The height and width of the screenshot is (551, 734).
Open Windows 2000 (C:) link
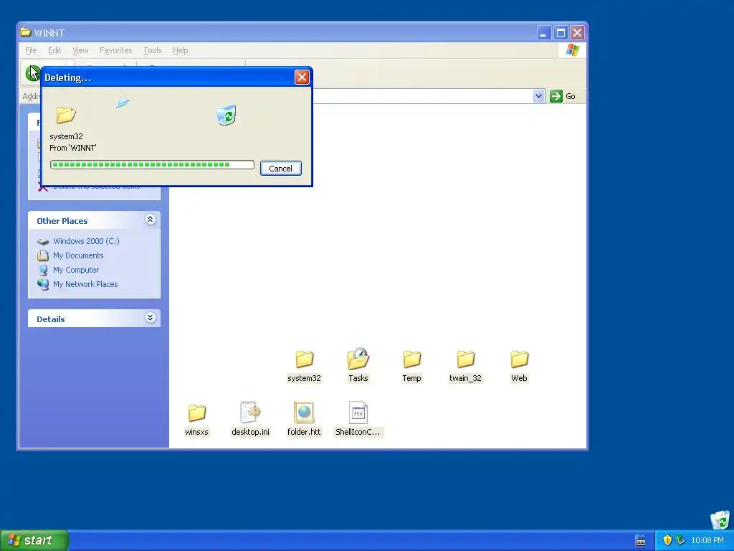(x=86, y=241)
